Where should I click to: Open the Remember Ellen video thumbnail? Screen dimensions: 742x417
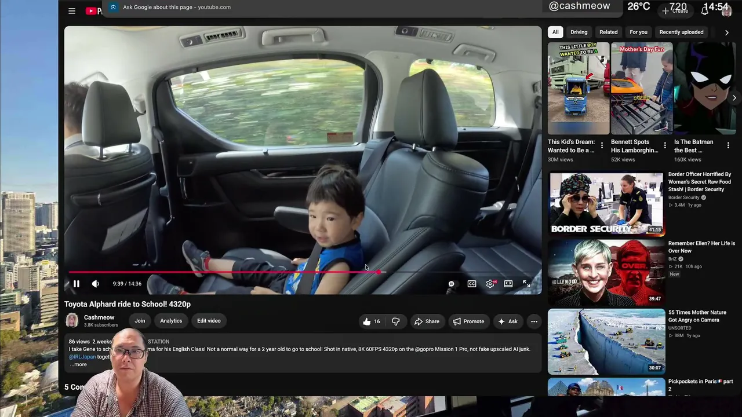coord(606,272)
